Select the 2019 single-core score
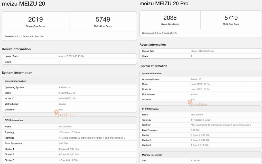262x164 pixels. [35, 19]
